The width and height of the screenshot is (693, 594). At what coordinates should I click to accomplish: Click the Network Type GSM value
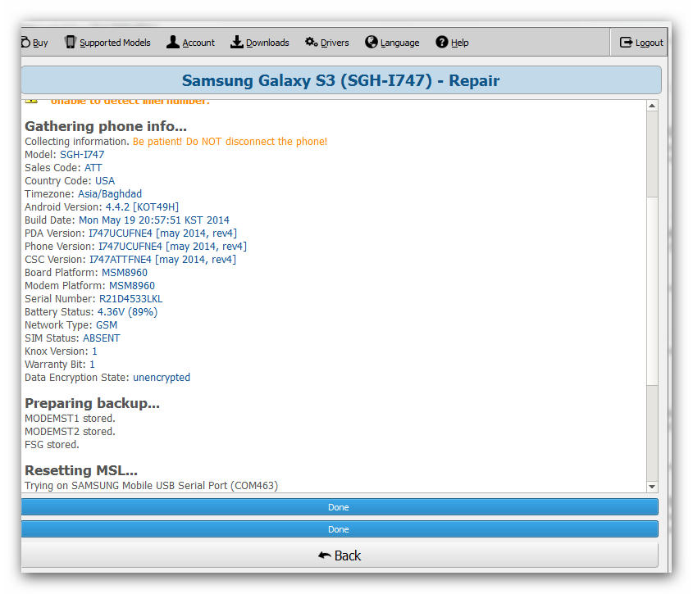(107, 325)
